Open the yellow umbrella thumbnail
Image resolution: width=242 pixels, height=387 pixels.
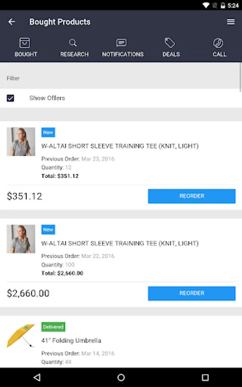click(21, 336)
